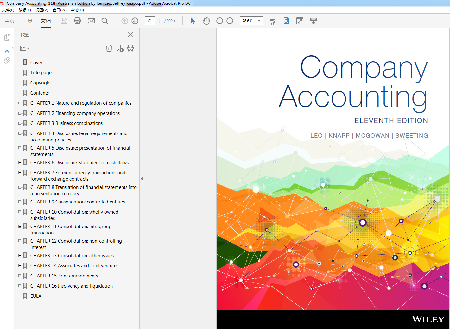Open the 文件(F) menu

[8, 10]
